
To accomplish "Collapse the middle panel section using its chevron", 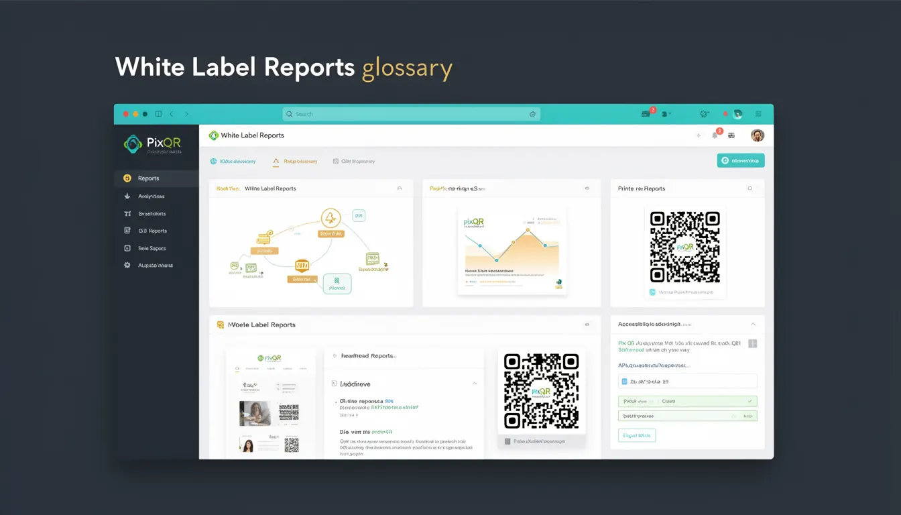I will point(475,384).
